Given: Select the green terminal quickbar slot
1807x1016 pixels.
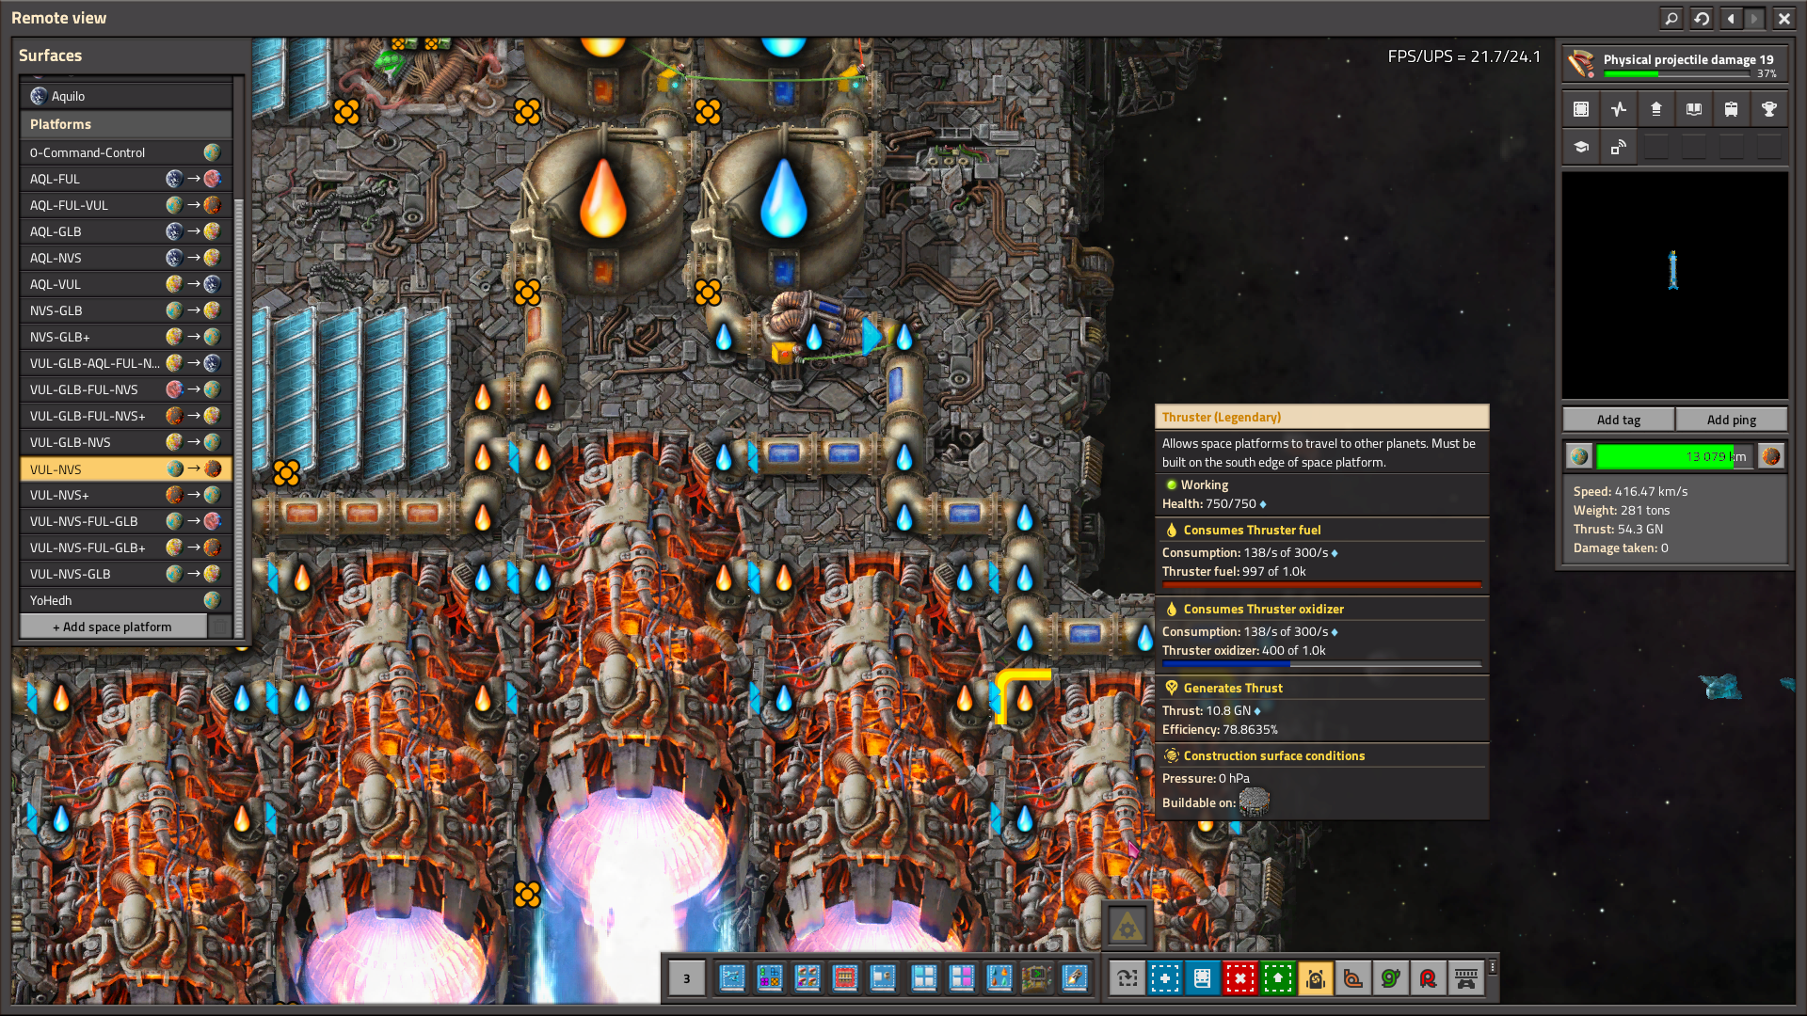Looking at the screenshot, I should 1037,978.
